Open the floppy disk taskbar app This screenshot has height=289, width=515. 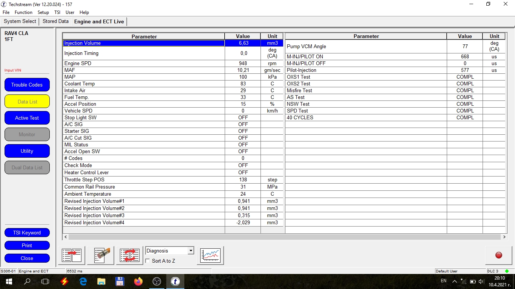click(120, 281)
